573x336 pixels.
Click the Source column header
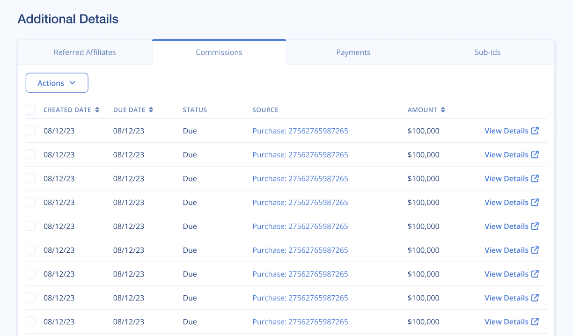(x=265, y=110)
